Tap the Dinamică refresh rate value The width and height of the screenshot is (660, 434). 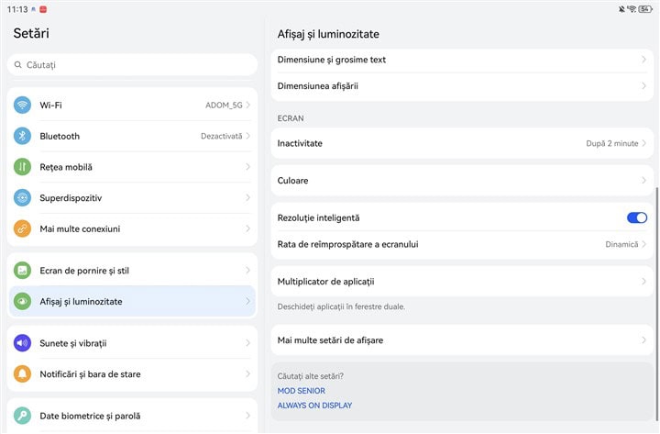click(x=621, y=244)
